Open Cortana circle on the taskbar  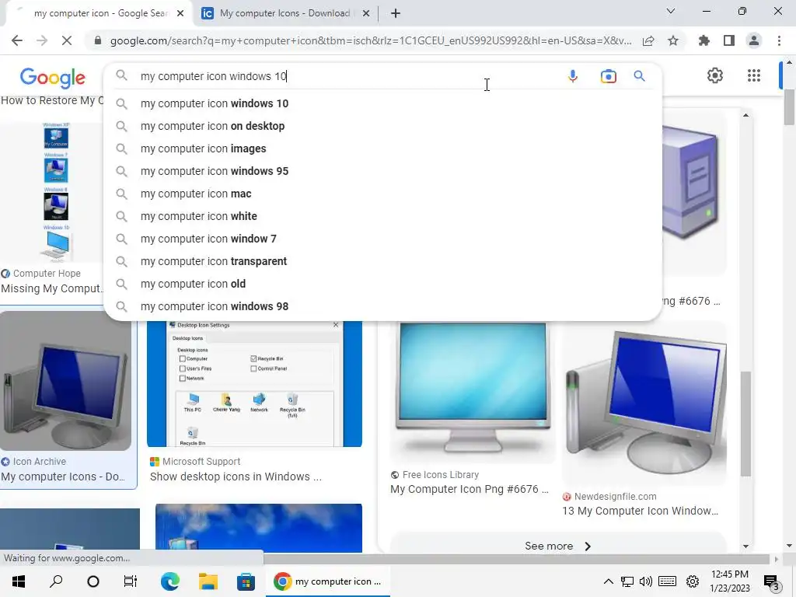coord(93,581)
